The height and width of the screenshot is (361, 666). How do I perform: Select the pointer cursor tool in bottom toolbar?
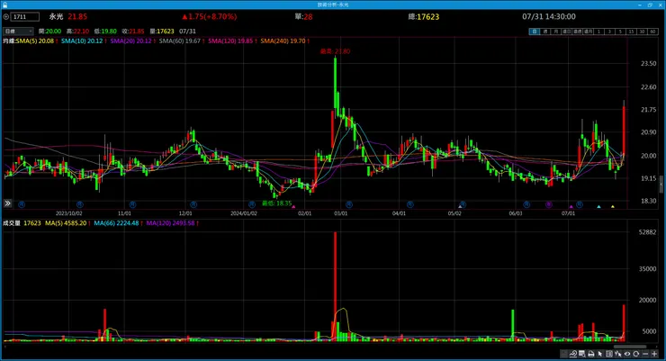(x=599, y=354)
